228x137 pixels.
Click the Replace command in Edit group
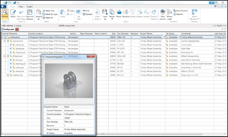87,14
